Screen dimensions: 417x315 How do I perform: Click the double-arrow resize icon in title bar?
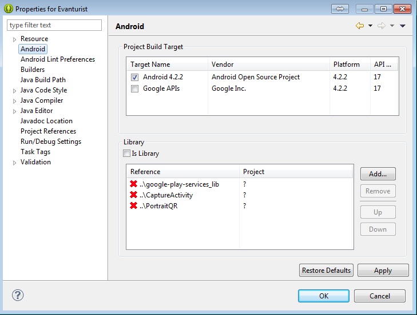click(340, 9)
